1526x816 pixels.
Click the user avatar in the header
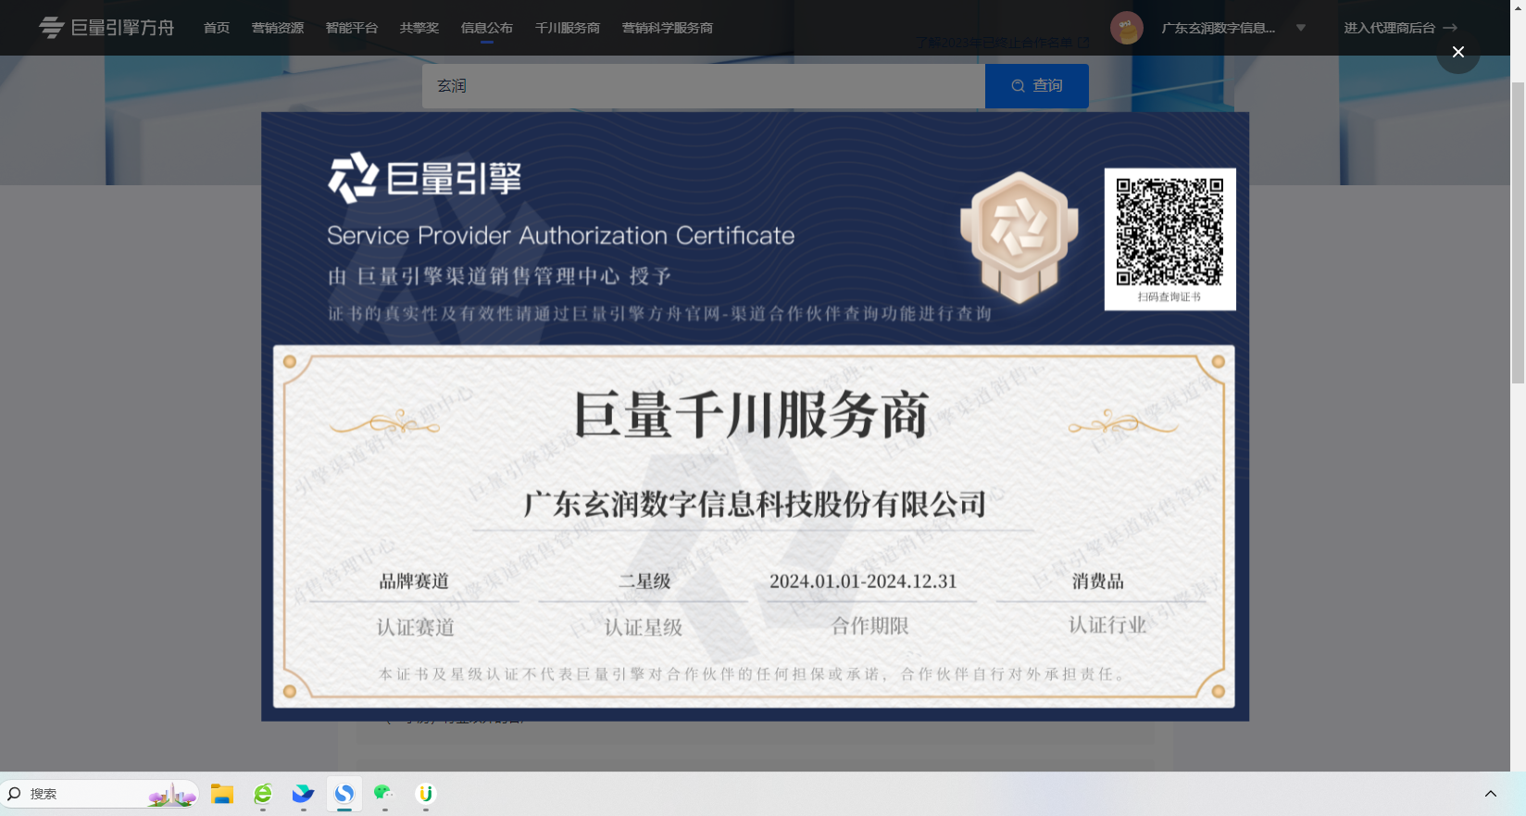click(1126, 28)
